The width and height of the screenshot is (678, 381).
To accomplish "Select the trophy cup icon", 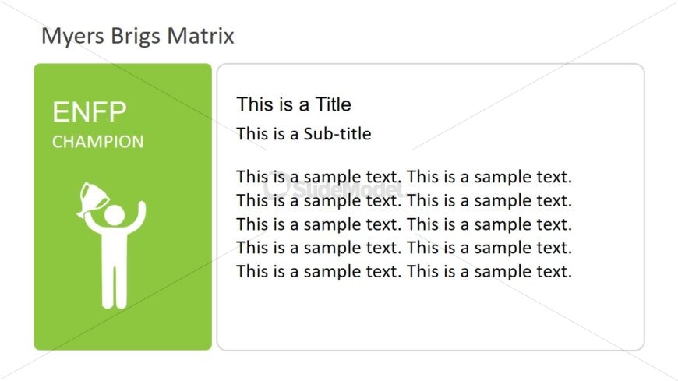I will pyautogui.click(x=92, y=199).
